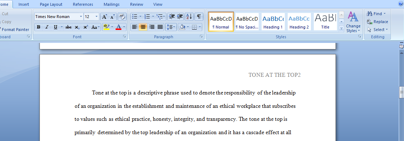Open the Styles pane launcher
The width and height of the screenshot is (404, 141).
tap(359, 37)
